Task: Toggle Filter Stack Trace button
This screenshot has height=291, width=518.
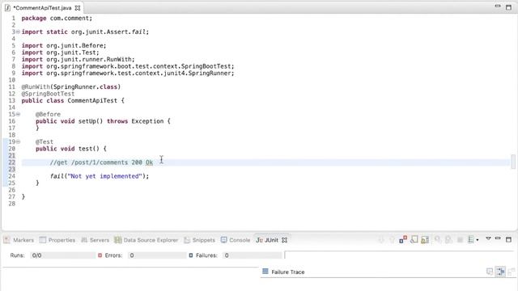Action: [x=500, y=272]
